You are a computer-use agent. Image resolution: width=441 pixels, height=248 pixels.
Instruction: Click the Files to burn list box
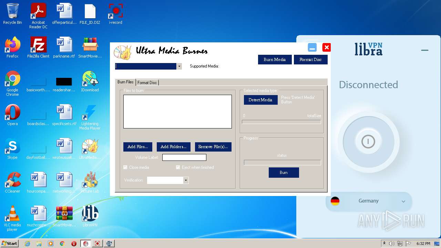point(177,112)
